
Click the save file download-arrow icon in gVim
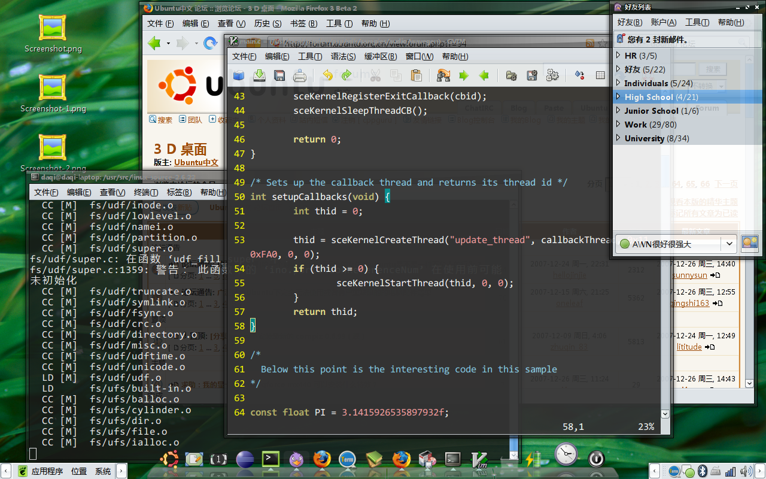(x=259, y=75)
